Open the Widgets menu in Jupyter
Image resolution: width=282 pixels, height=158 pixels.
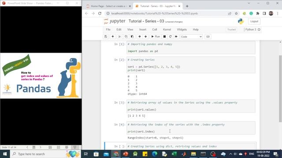tap(182, 29)
